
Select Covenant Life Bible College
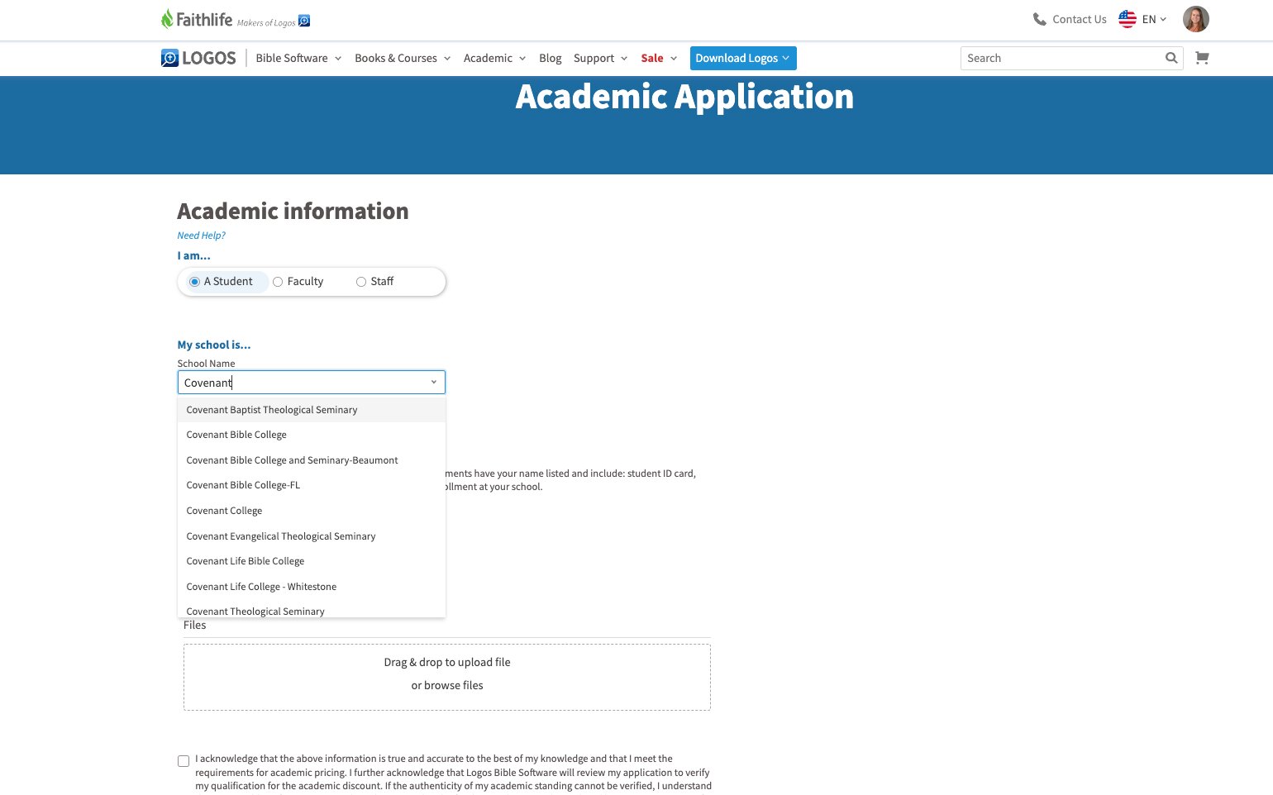tap(312, 561)
